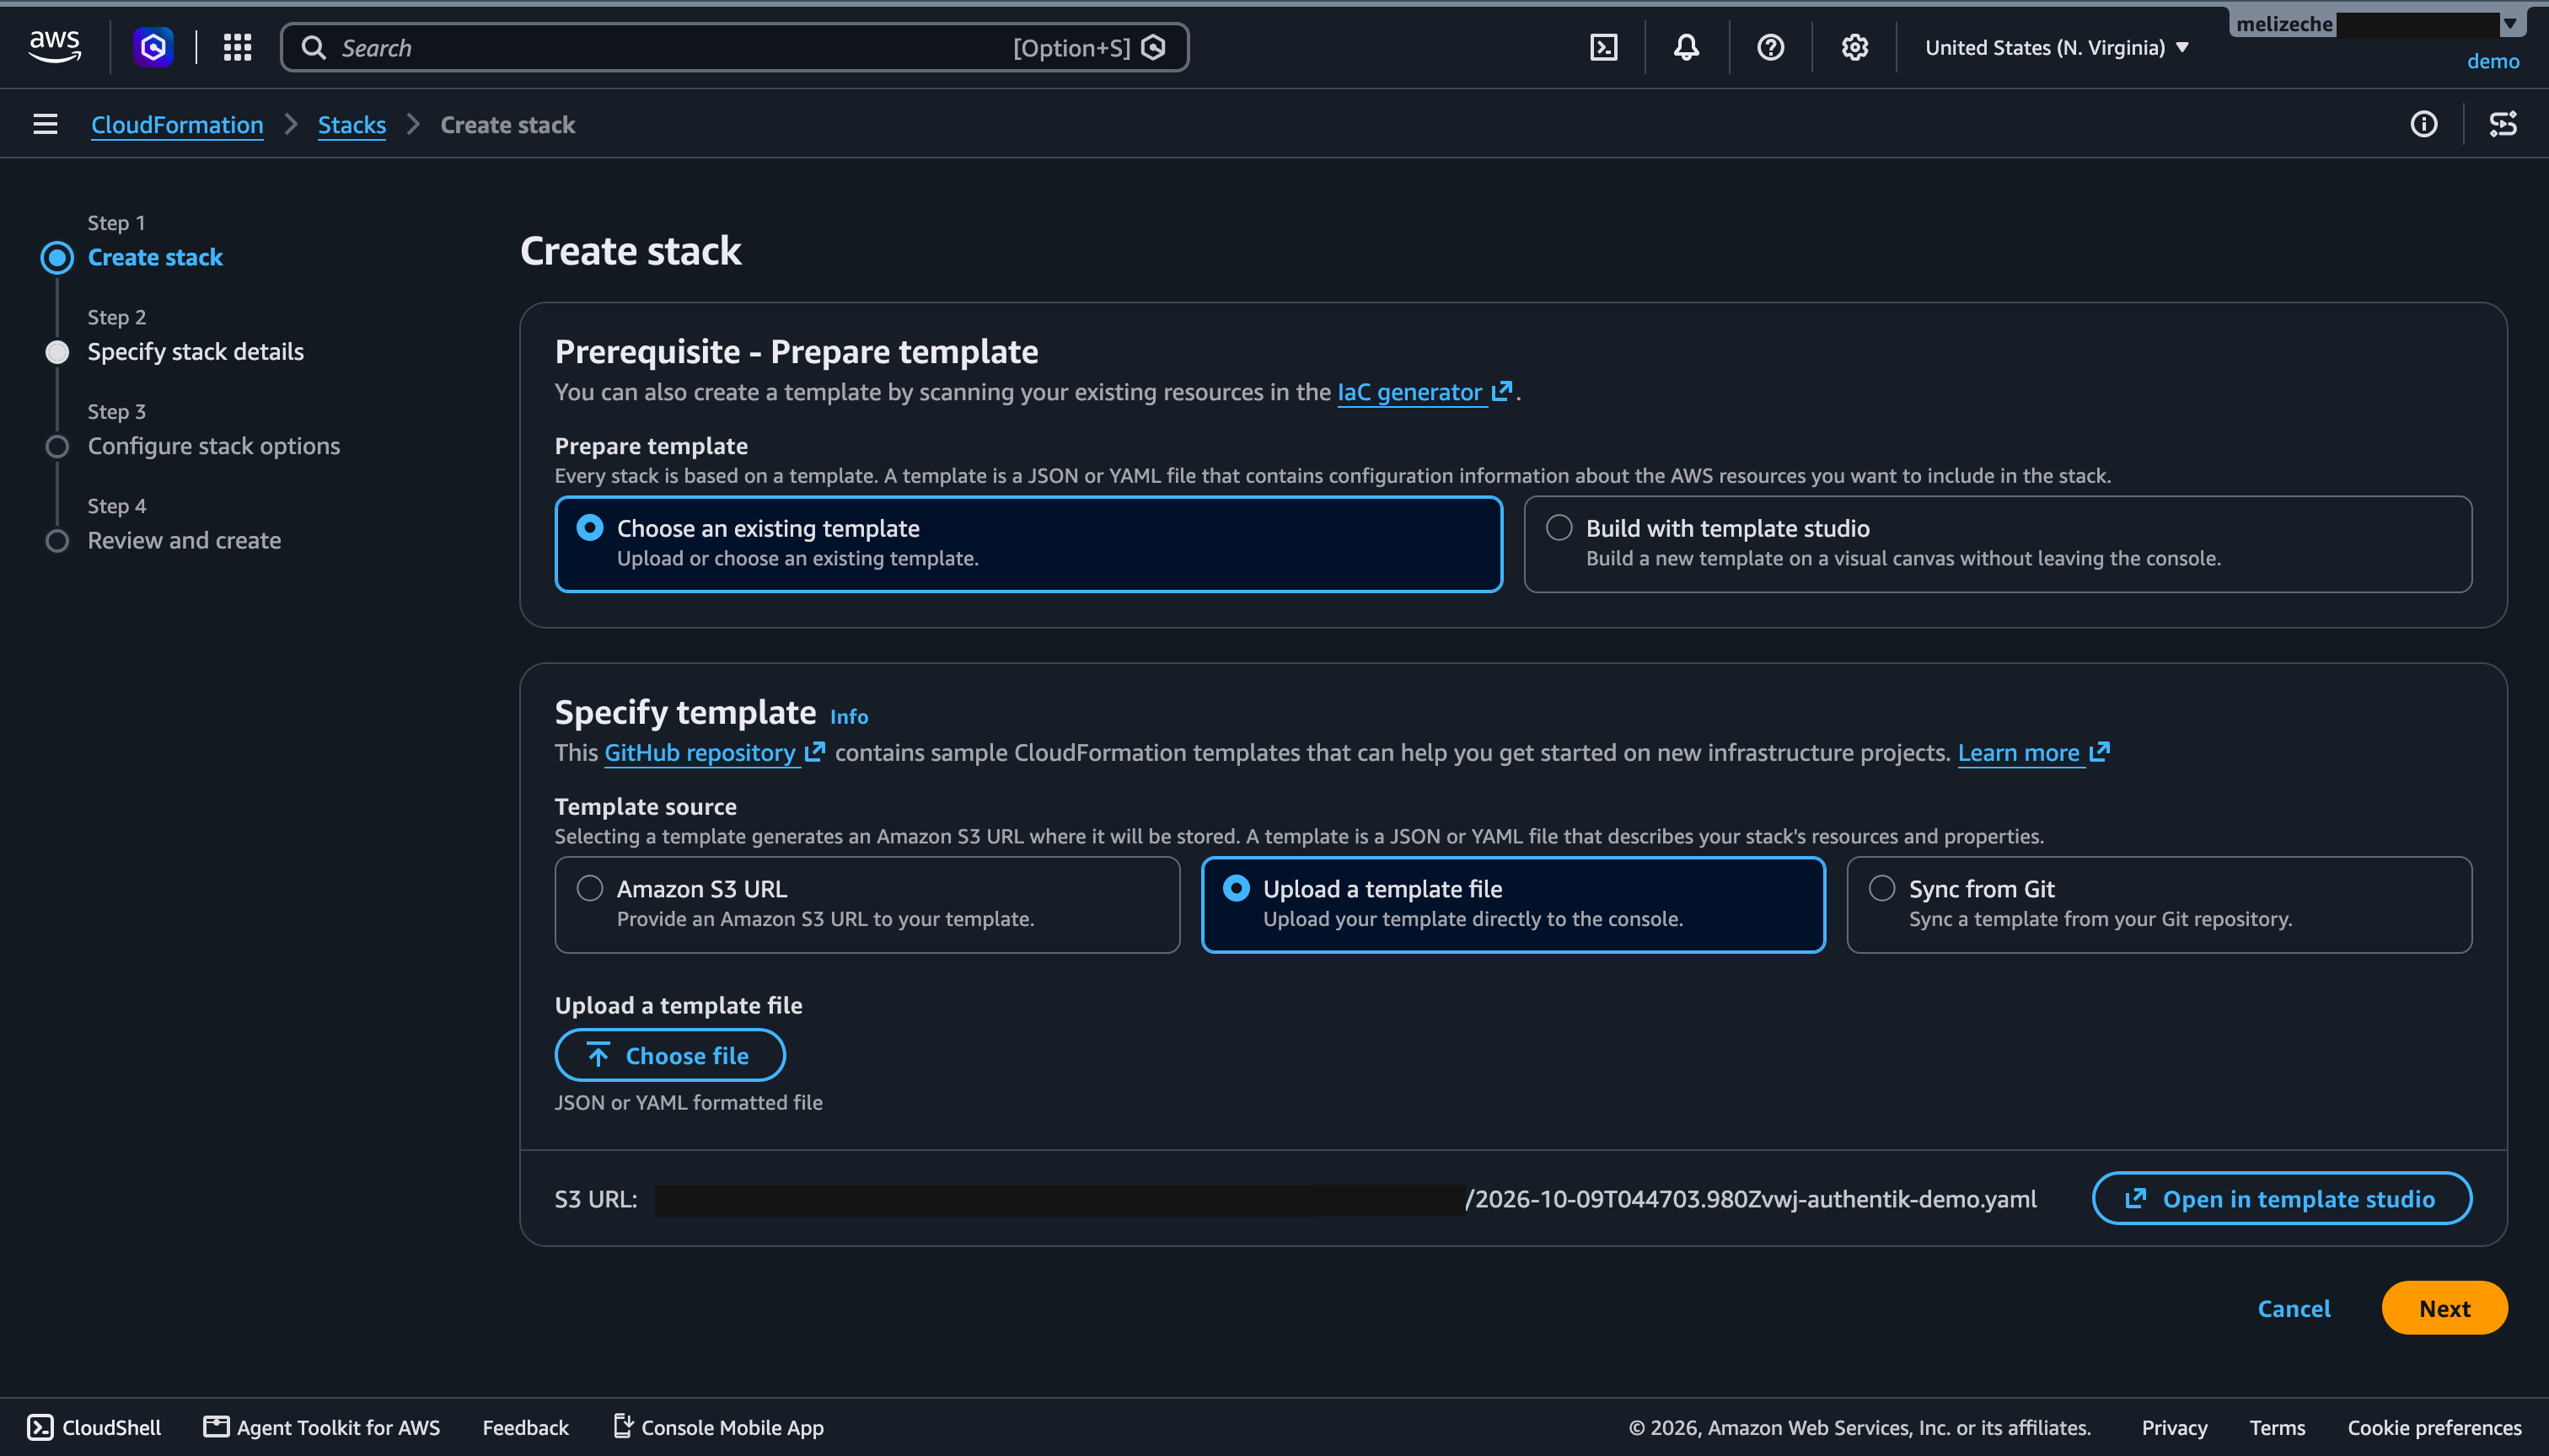Open the services grid menu icon

[x=237, y=47]
